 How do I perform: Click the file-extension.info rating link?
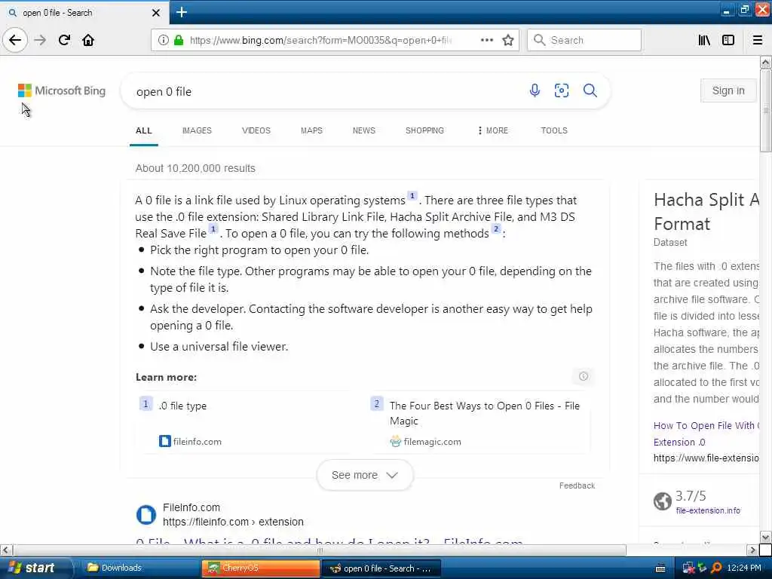click(707, 510)
